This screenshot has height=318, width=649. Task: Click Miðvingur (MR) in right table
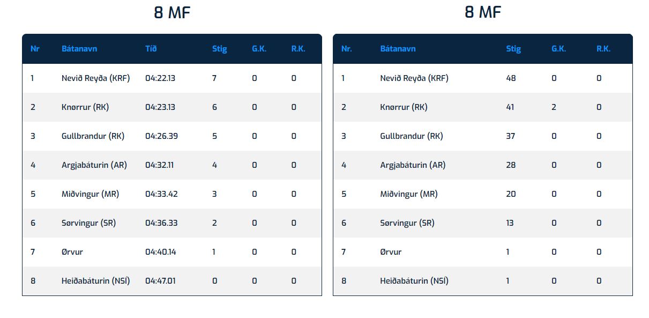pos(408,194)
